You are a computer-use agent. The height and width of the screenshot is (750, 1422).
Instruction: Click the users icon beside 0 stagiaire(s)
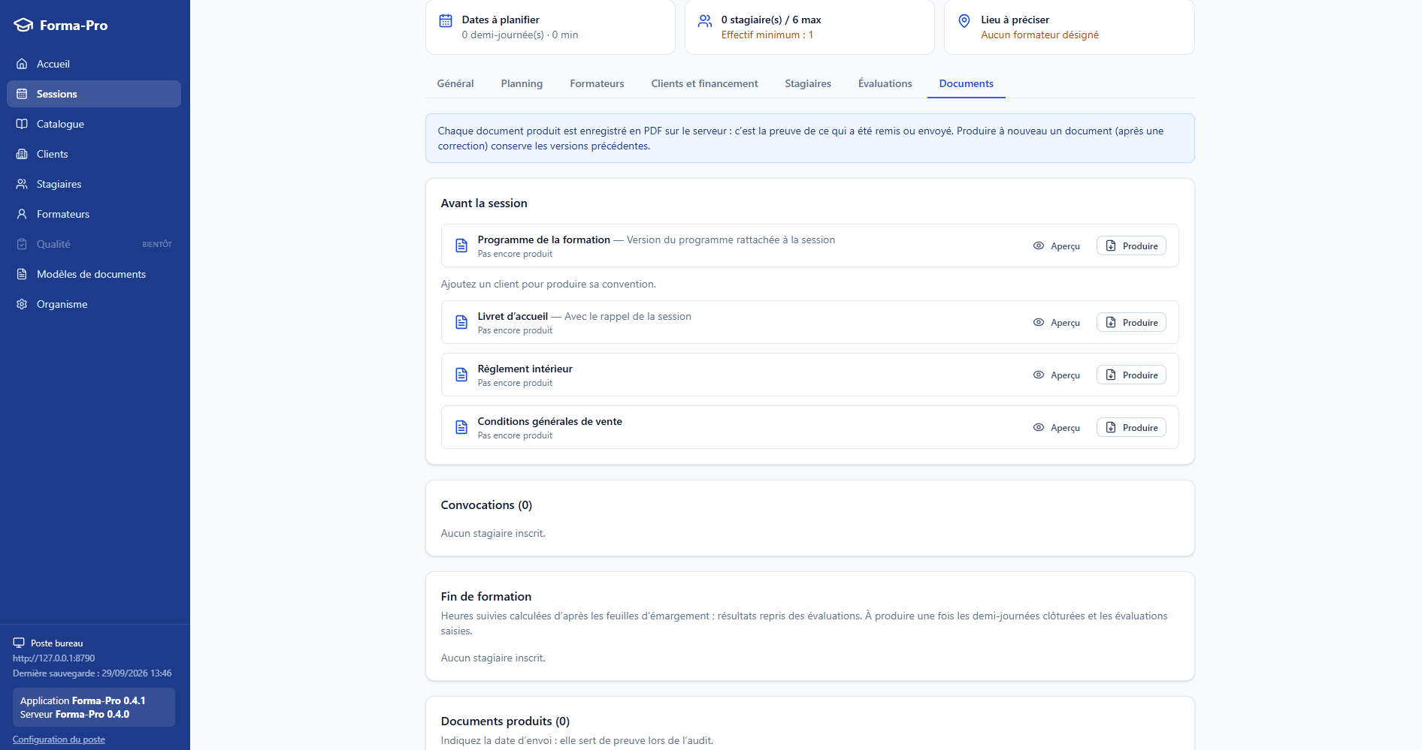[x=705, y=20]
